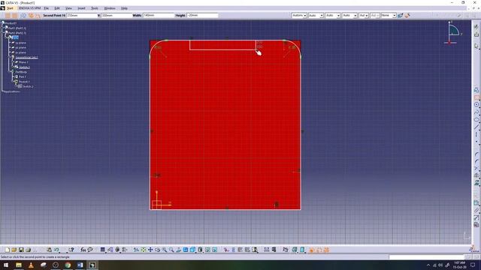Click the view compass at top right

(x=453, y=32)
